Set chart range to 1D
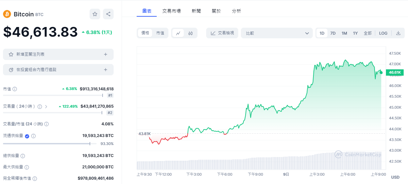 322,33
